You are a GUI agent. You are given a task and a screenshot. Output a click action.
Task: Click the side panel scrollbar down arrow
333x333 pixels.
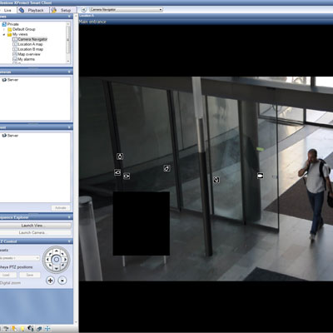pos(77,323)
